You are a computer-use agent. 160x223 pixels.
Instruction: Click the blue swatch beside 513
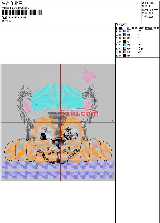(125, 31)
